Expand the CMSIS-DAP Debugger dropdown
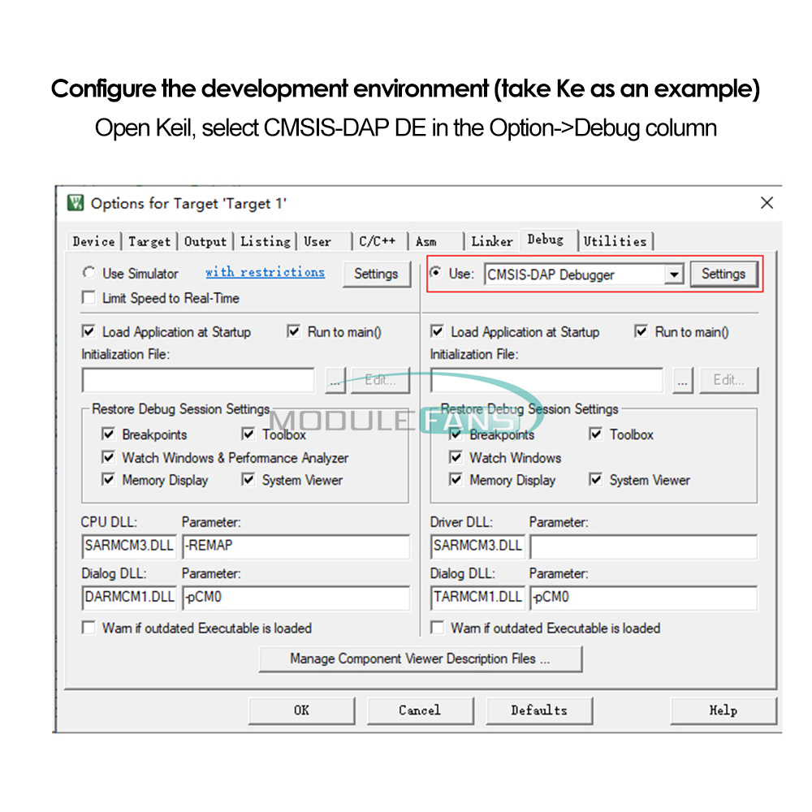Viewport: 812px width, 812px height. click(674, 275)
